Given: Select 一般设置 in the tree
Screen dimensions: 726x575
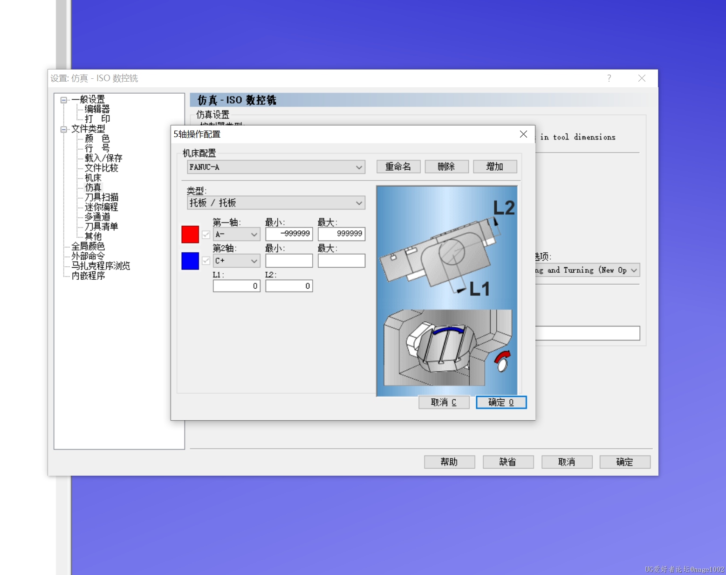Looking at the screenshot, I should click(88, 99).
